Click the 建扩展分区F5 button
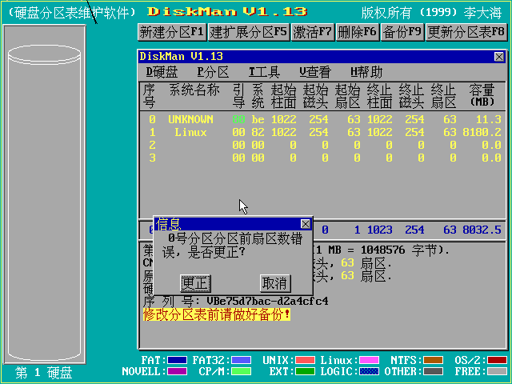This screenshot has height=384, width=512. pyautogui.click(x=249, y=32)
